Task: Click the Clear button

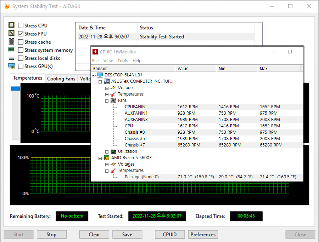Action: click(x=94, y=235)
